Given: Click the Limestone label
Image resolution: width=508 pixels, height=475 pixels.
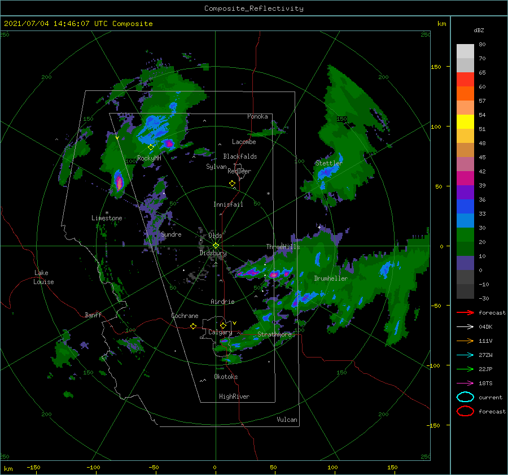Looking at the screenshot, I should click(x=107, y=218).
